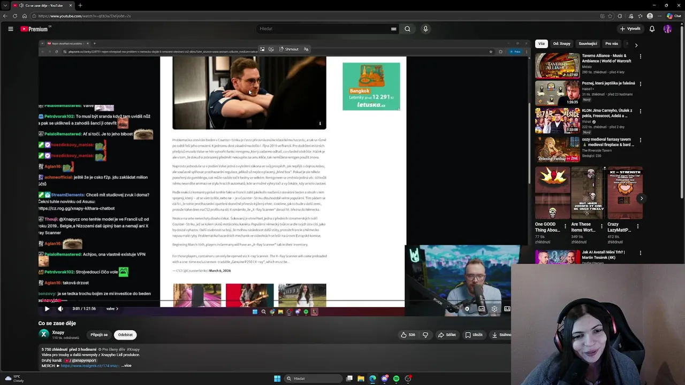Viewport: 685px width, 385px height.
Task: Open Edge settings and more menu
Action: click(660, 16)
